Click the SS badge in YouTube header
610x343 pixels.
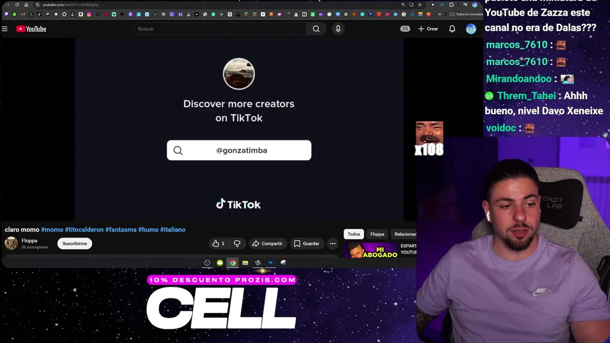tap(405, 29)
